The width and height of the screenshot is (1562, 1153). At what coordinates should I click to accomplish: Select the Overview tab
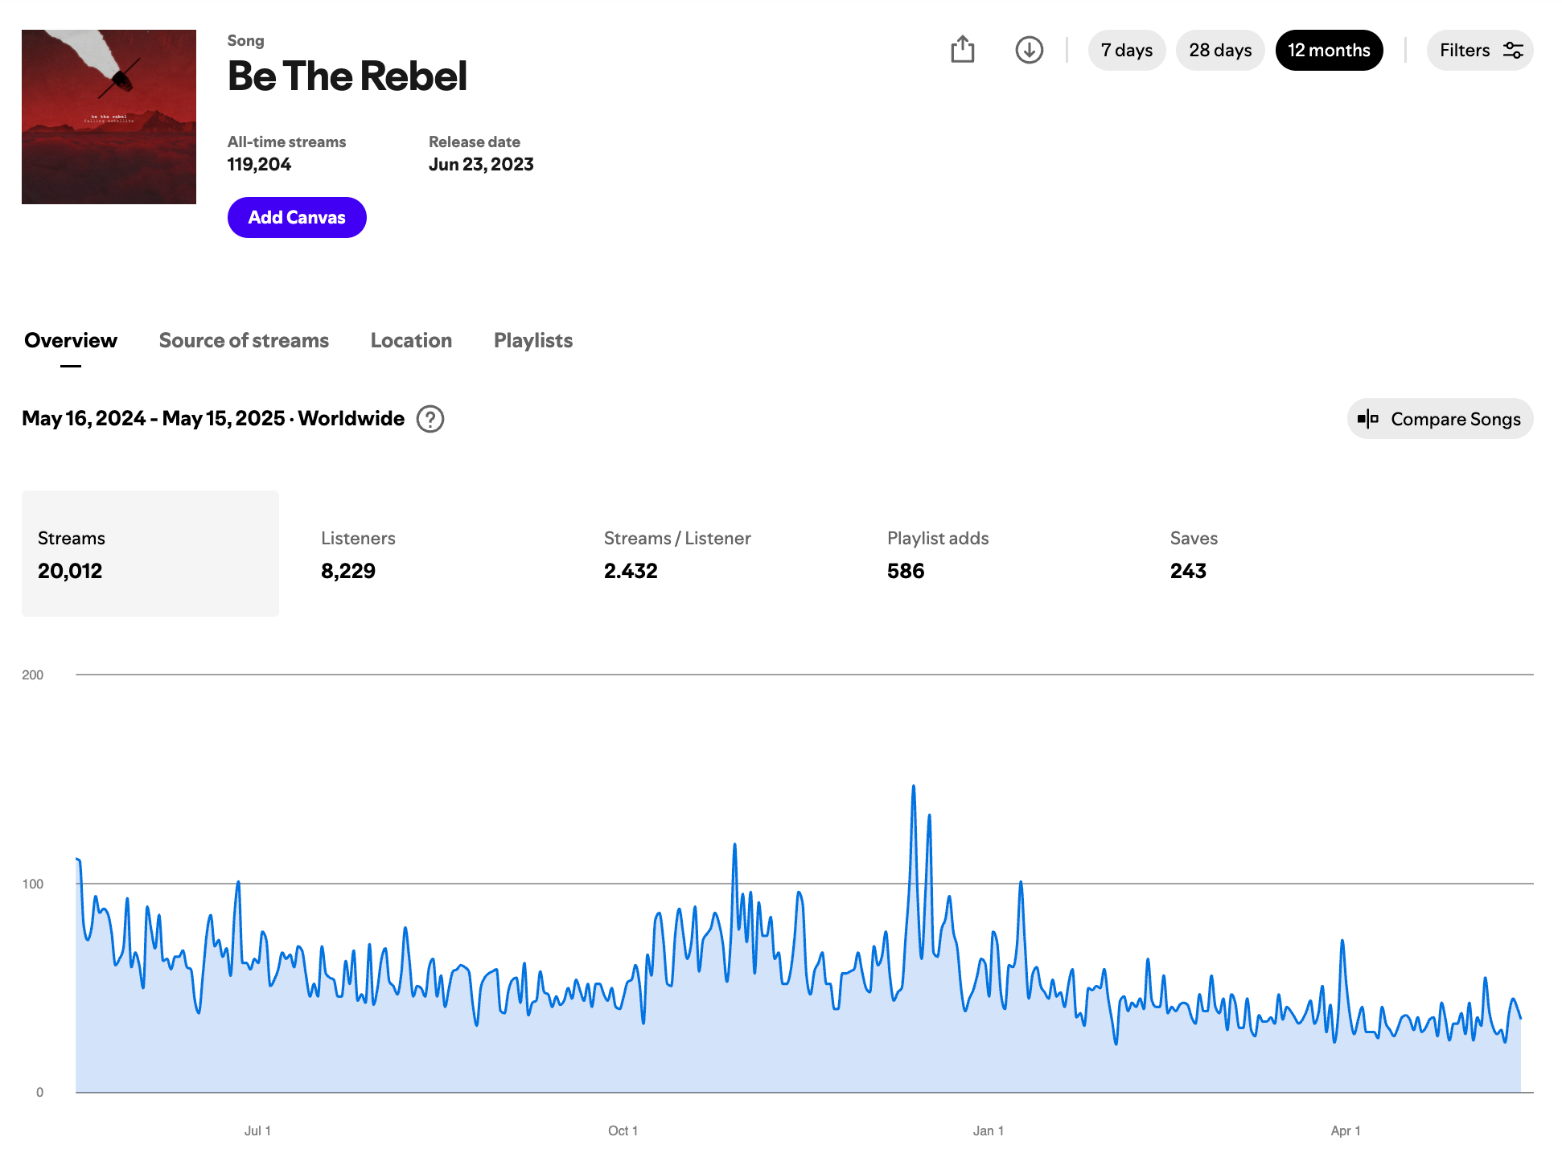pyautogui.click(x=71, y=341)
